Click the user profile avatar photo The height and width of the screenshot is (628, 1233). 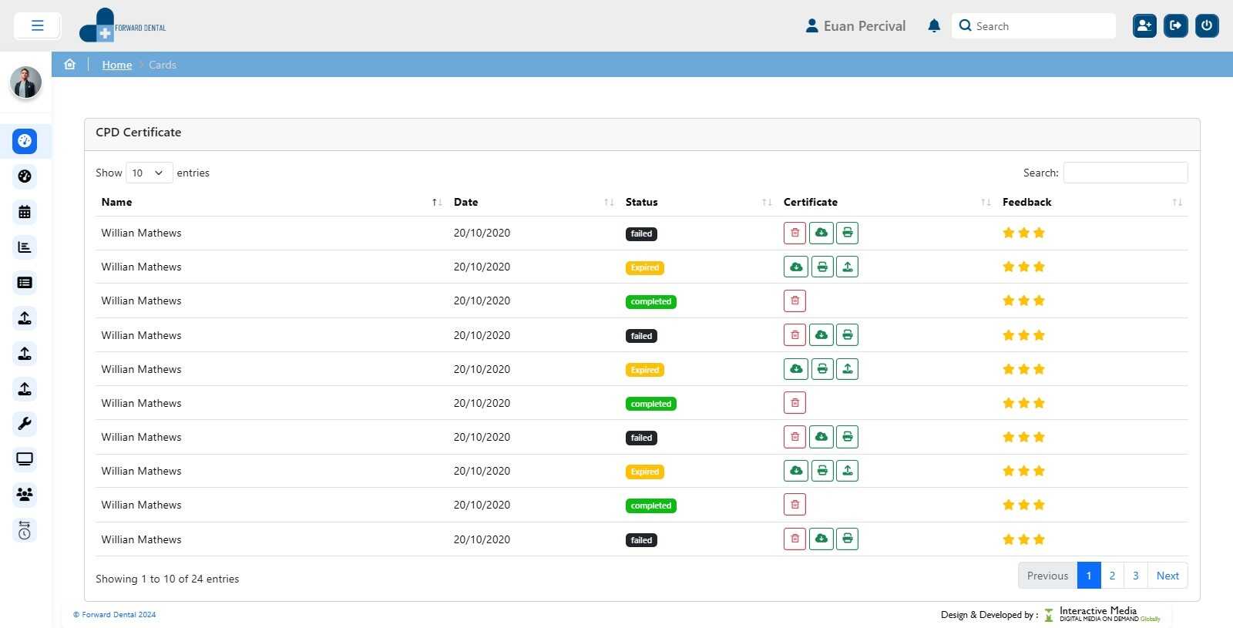[x=25, y=83]
